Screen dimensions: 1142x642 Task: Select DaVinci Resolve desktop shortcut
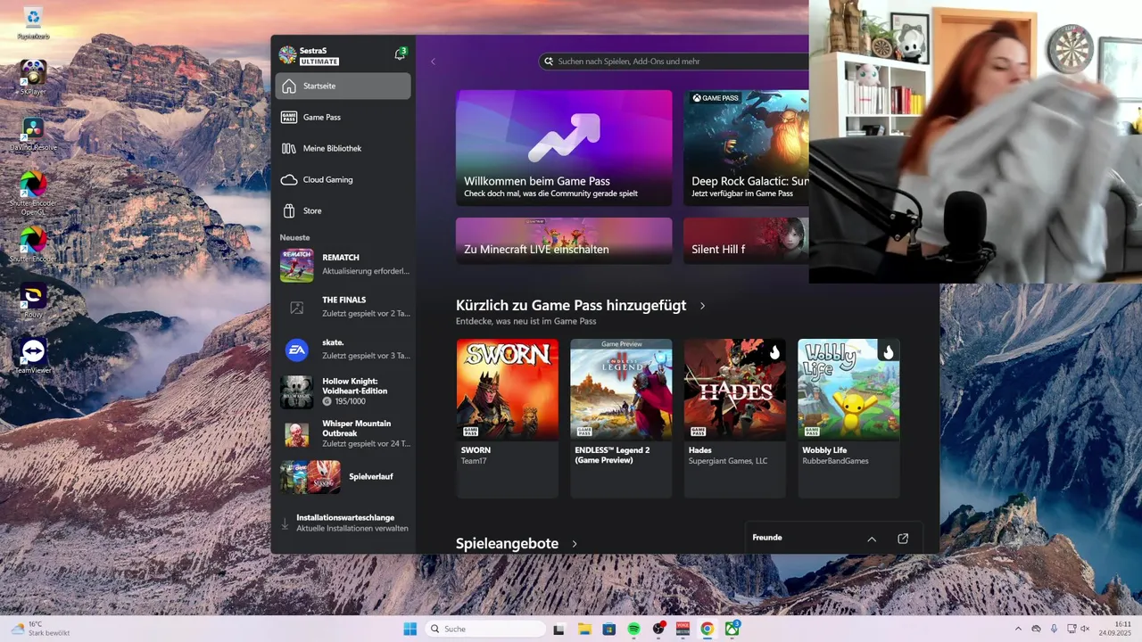pyautogui.click(x=33, y=134)
